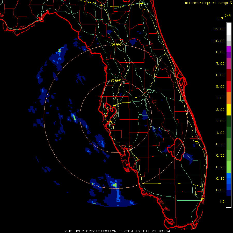Click the 0.10 legend value

(x=220, y=179)
